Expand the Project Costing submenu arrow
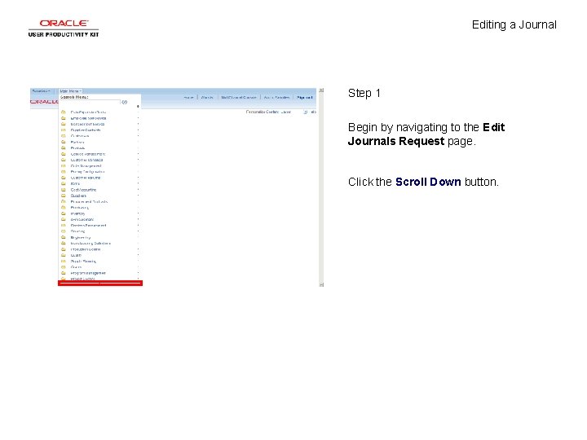 (x=138, y=279)
